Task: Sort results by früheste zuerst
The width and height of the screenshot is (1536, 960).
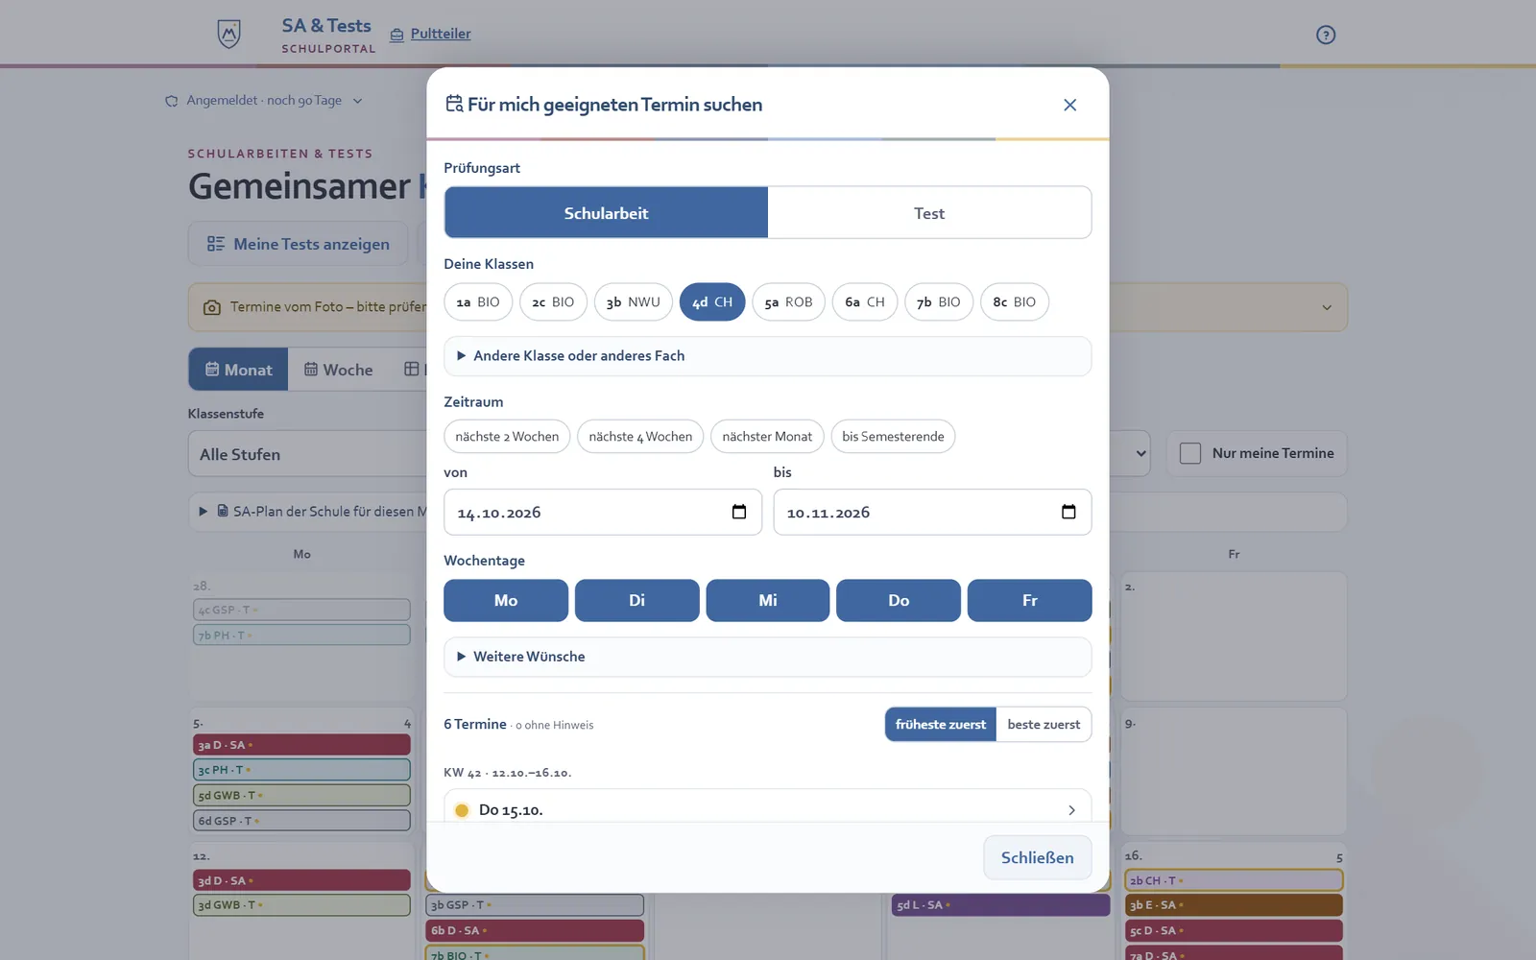Action: 941,725
